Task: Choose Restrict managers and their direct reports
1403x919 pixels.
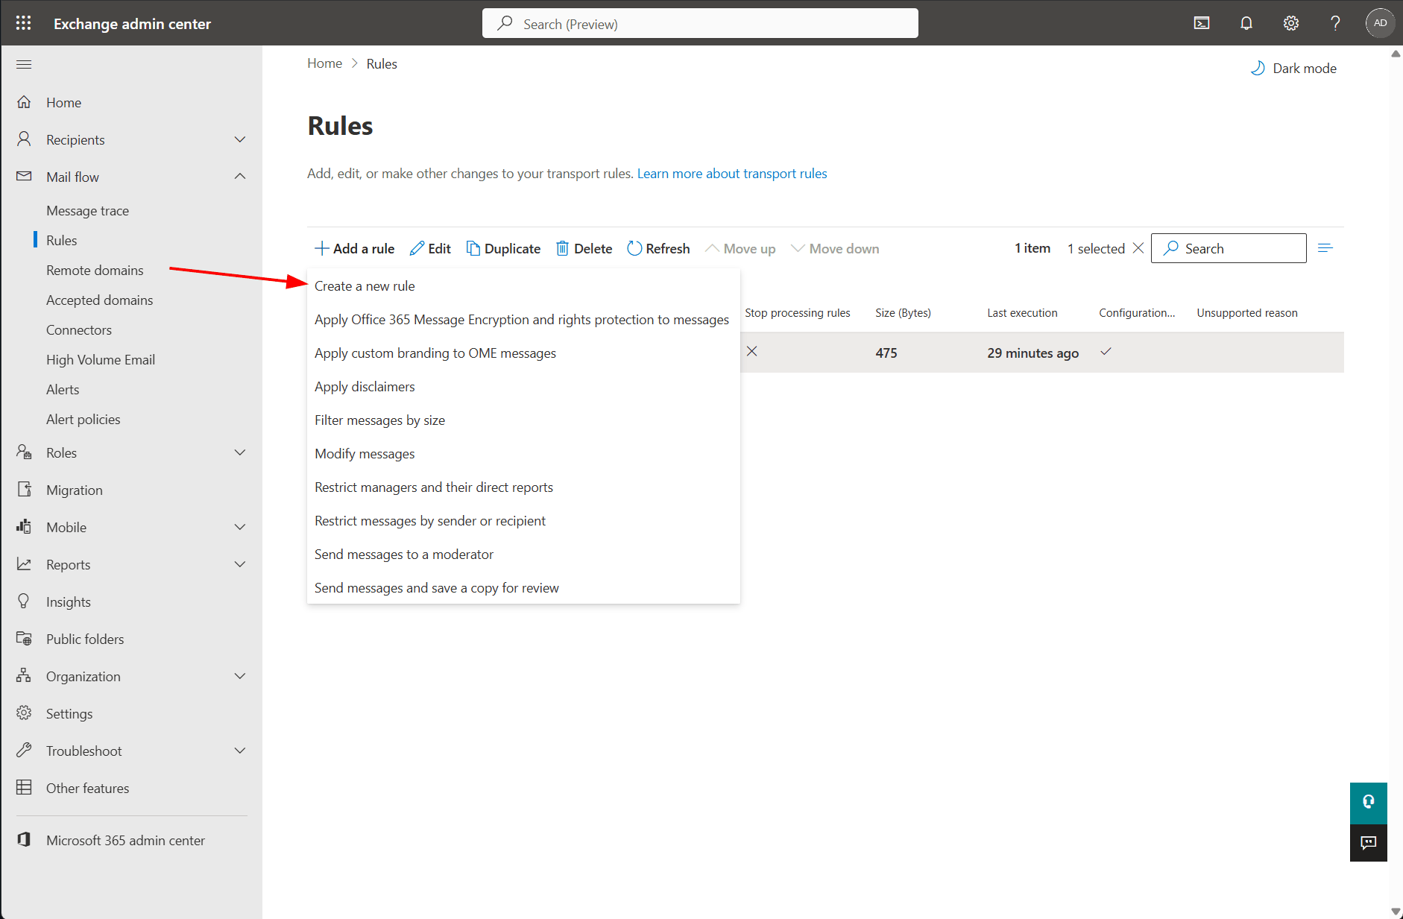Action: tap(523, 487)
